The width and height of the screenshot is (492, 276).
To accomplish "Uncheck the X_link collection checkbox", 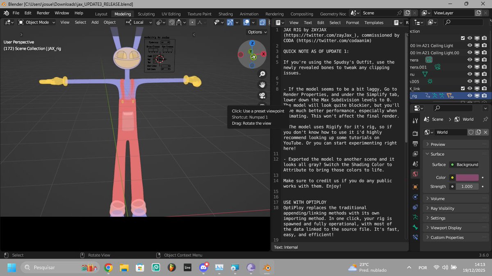I will (x=463, y=88).
